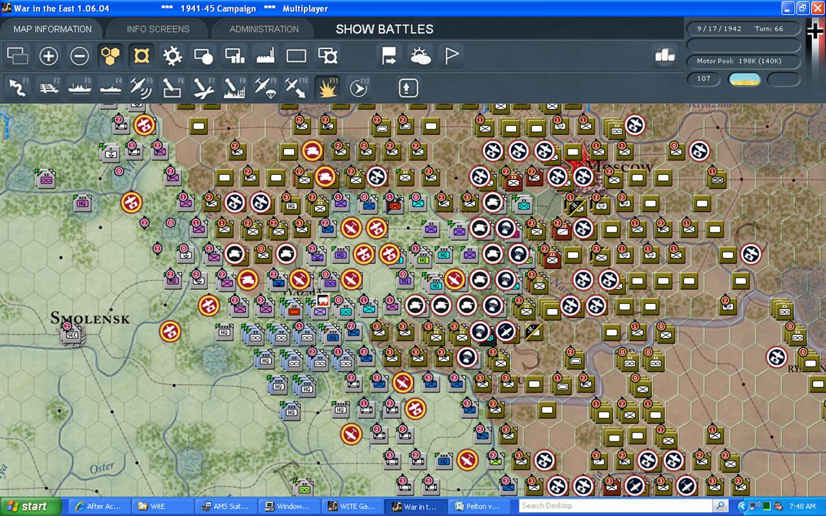This screenshot has height=516, width=826.
Task: Click the Search Desktop input field
Action: pos(616,506)
